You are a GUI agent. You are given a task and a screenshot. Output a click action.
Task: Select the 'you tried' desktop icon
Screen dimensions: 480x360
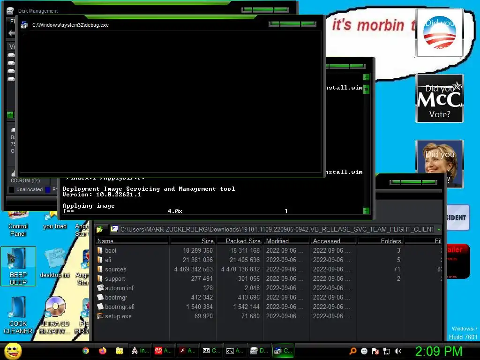55,221
